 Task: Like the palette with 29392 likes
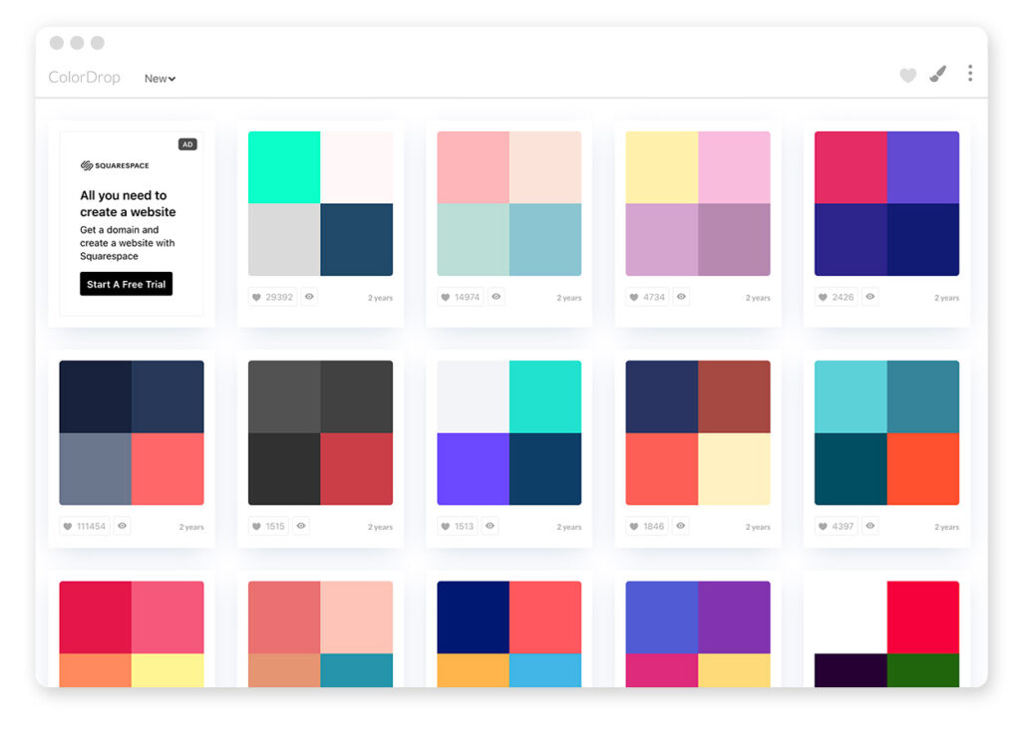tap(272, 297)
